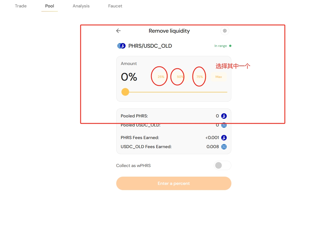
Task: Click the green In range status dot
Action: pyautogui.click(x=230, y=46)
